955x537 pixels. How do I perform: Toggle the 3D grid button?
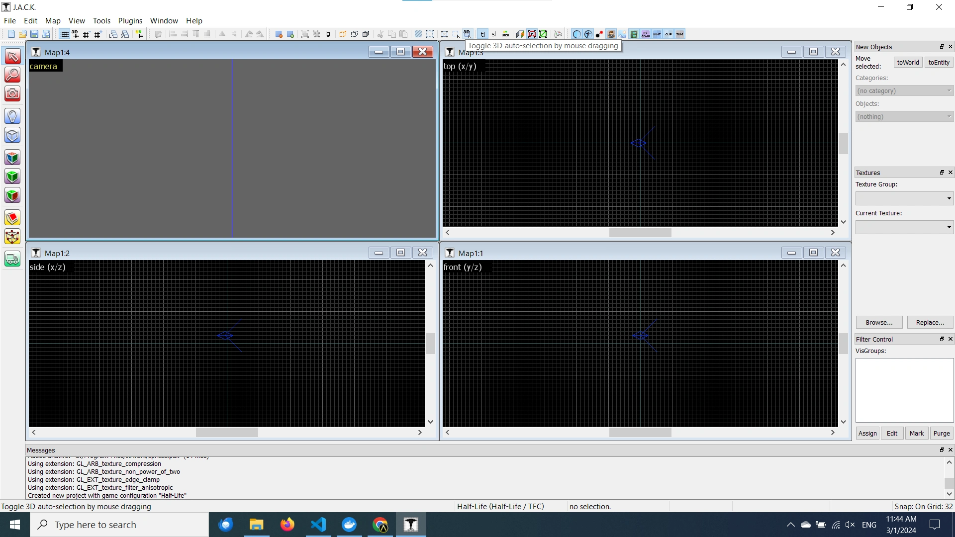point(75,34)
